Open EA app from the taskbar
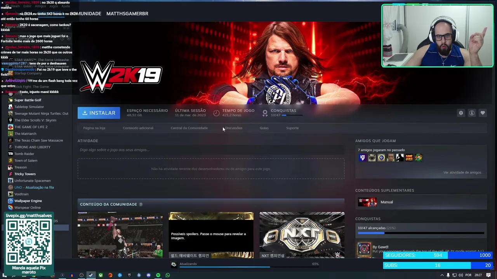This screenshot has width=497, height=279. pos(110,275)
